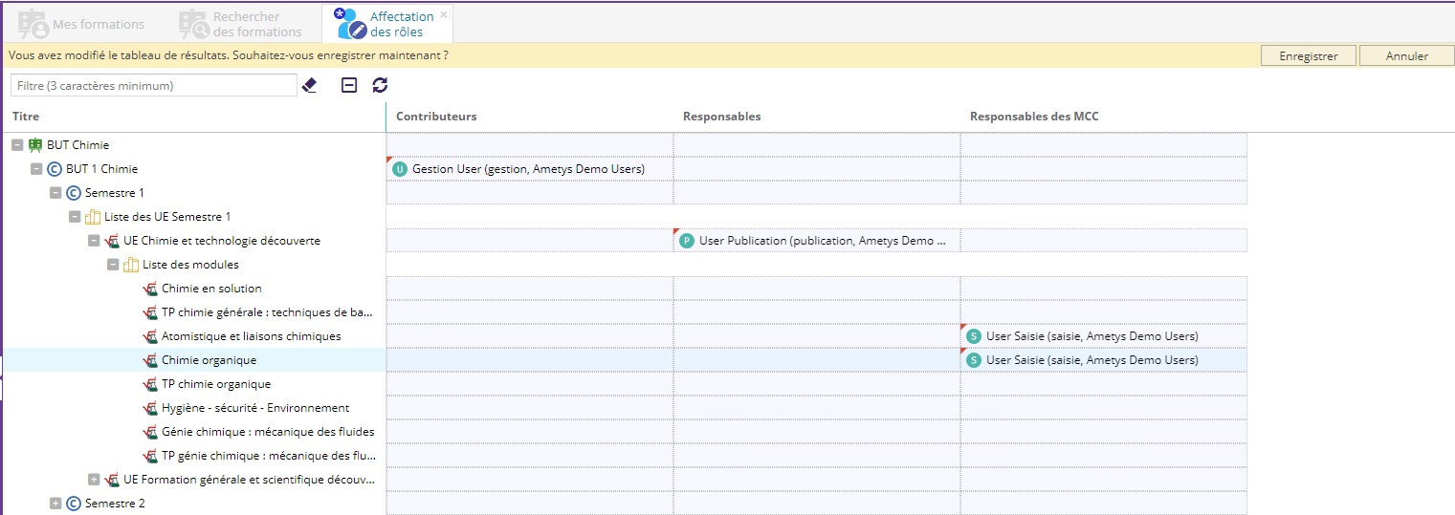Screen dimensions: 1455x515
Task: Click the Génie chimique course icon
Action: tap(150, 432)
